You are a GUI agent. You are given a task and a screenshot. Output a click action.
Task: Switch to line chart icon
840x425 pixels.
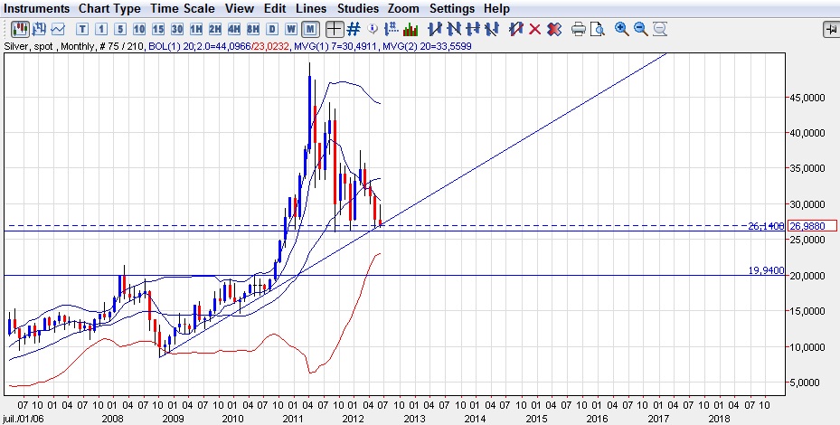[x=59, y=29]
